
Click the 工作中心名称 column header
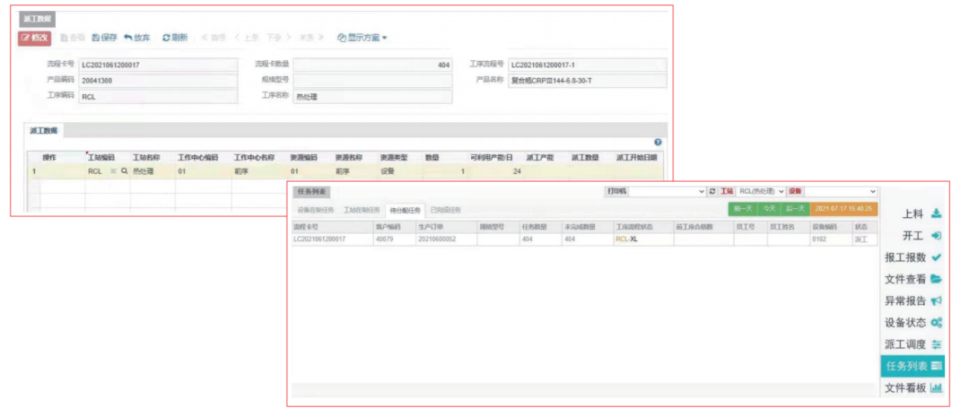[253, 158]
